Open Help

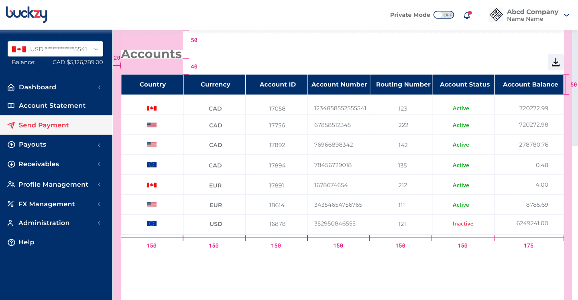coord(26,242)
